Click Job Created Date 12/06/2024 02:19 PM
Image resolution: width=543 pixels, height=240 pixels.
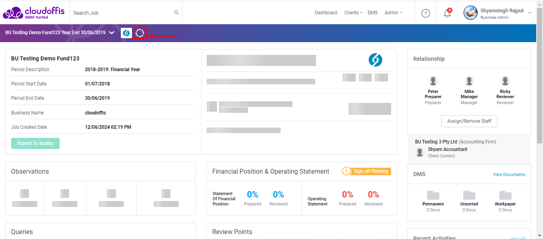click(x=108, y=127)
